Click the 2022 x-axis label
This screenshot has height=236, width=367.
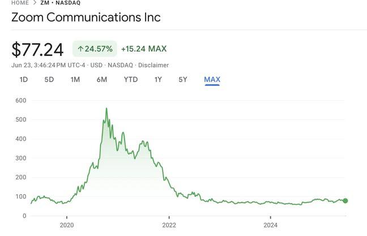pos(169,225)
